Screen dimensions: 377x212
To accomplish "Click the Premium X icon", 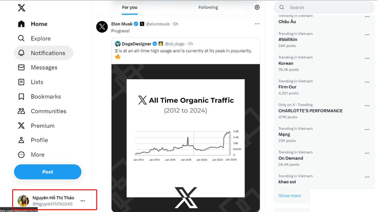I will (21, 126).
